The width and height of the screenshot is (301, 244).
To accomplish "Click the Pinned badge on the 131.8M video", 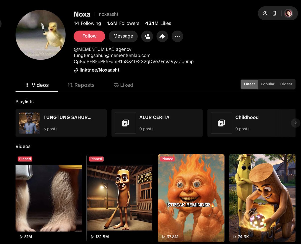I will [x=96, y=159].
